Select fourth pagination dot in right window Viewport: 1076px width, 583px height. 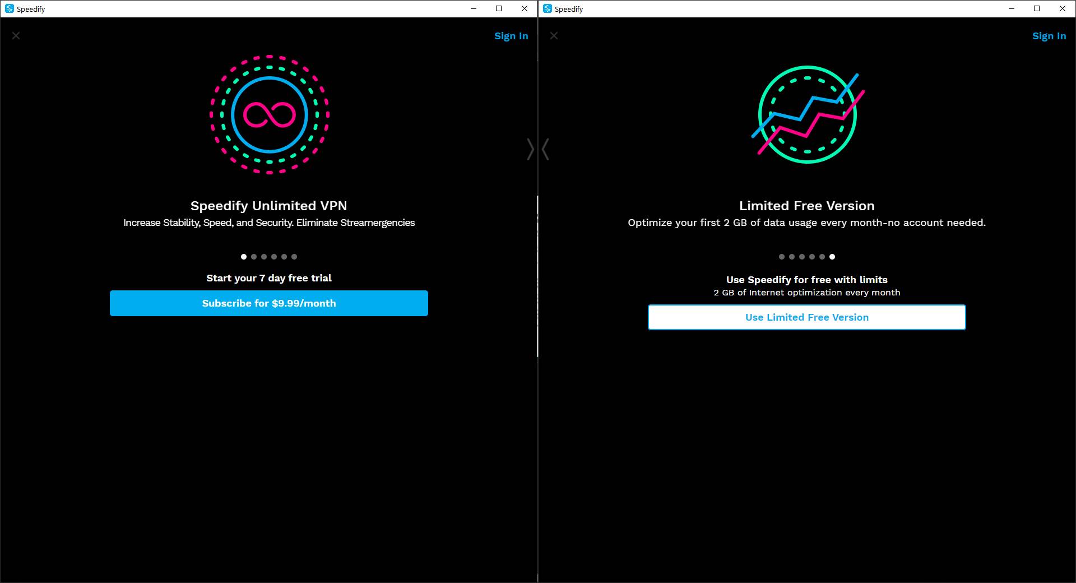point(812,257)
